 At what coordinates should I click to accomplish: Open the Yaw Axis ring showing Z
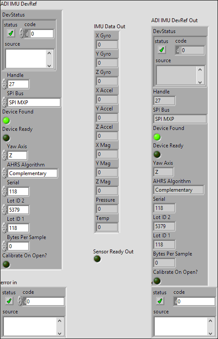(17, 155)
